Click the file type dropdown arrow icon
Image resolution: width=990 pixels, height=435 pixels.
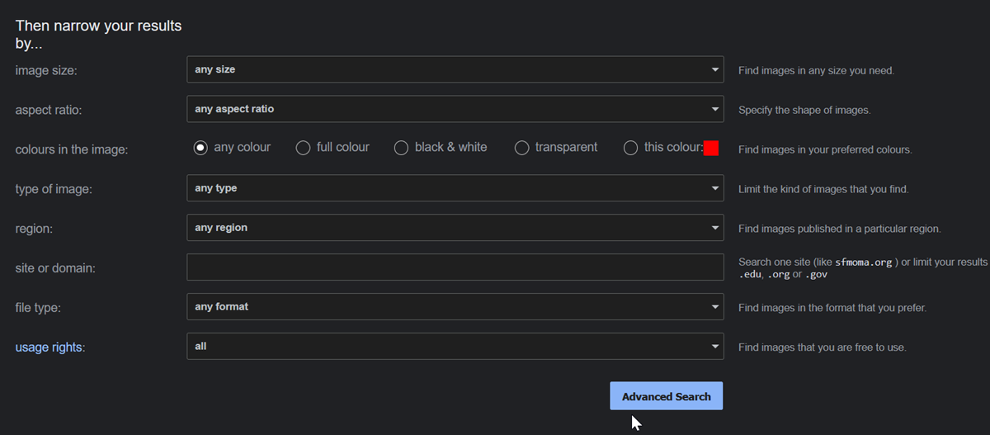(715, 307)
